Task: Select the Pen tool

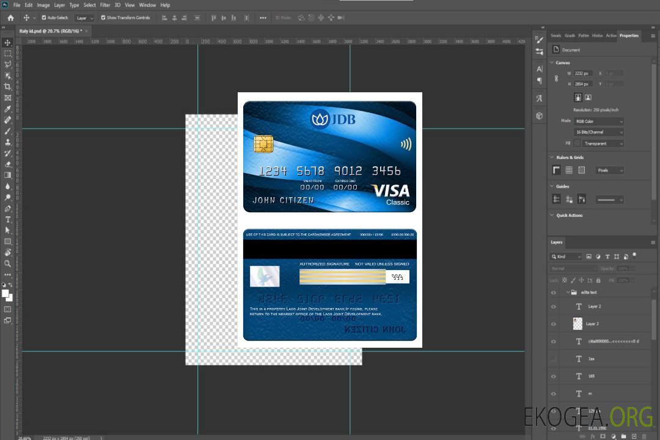Action: tap(7, 208)
